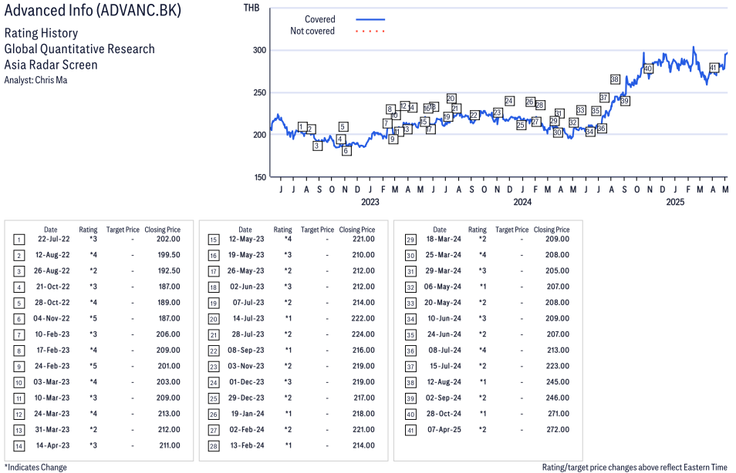Click the "*Indicates Change" footnote
The height and width of the screenshot is (473, 736).
click(35, 468)
